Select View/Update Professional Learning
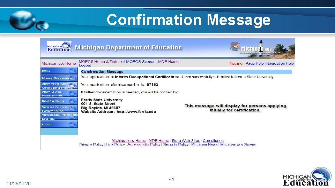 [x=59, y=117]
